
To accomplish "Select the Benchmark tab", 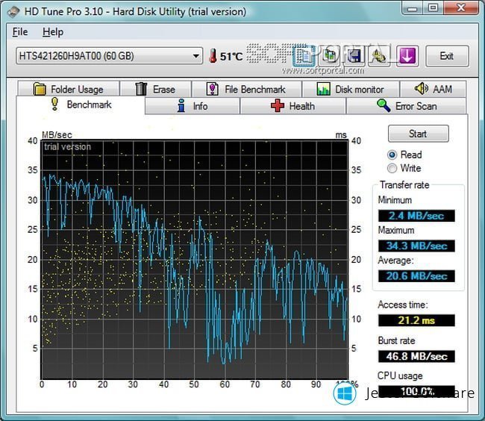I will (81, 105).
